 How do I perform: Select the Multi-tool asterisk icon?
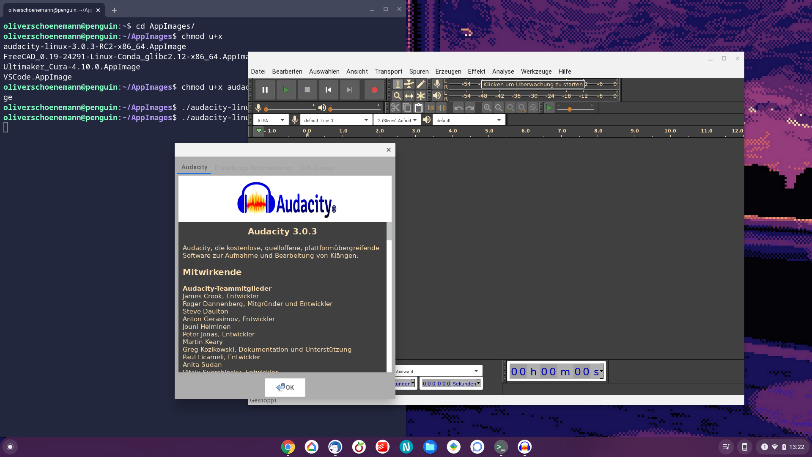[421, 96]
